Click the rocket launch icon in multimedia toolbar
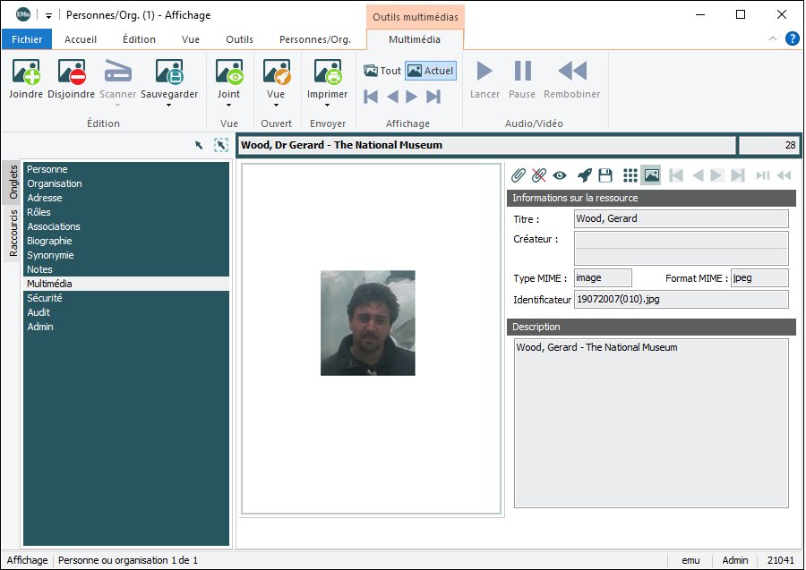This screenshot has height=570, width=806. pyautogui.click(x=584, y=175)
